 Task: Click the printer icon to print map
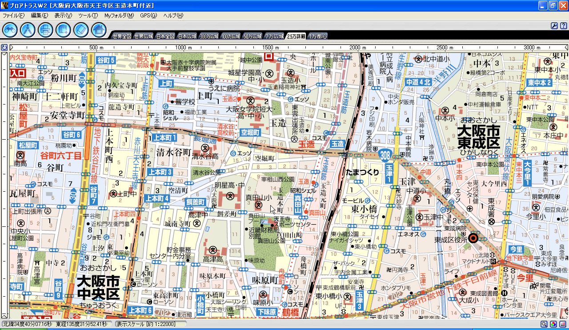pos(45,30)
